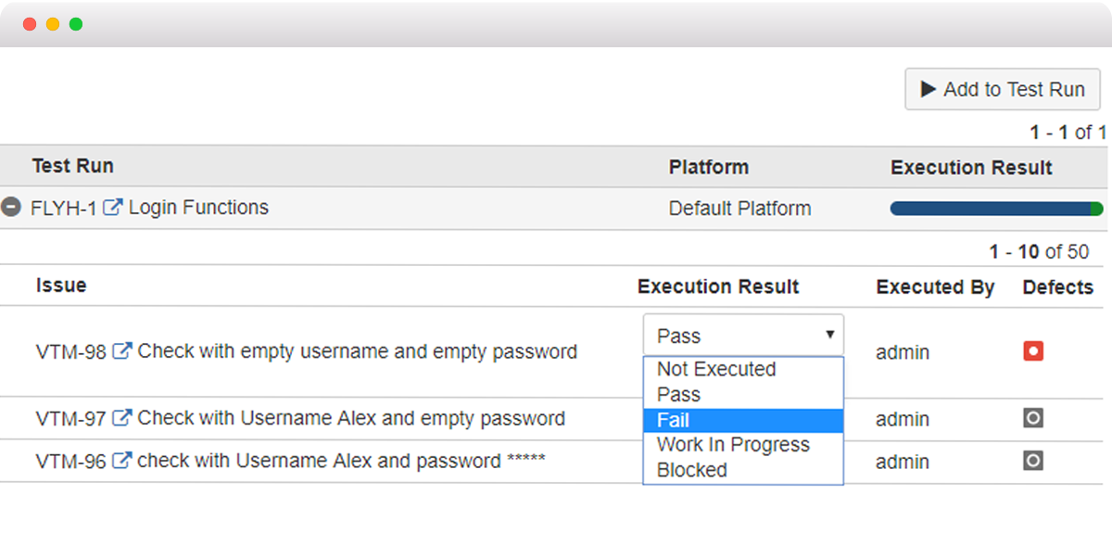Viewport: 1112px width, 533px height.
Task: Select Work In Progress option
Action: point(743,445)
